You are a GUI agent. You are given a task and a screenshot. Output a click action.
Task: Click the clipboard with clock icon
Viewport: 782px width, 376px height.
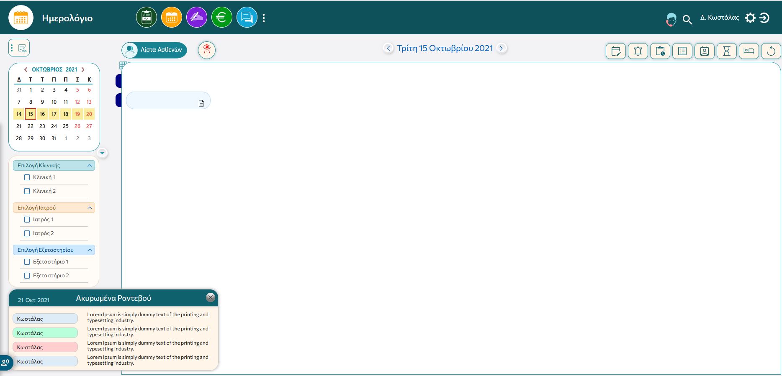click(660, 51)
